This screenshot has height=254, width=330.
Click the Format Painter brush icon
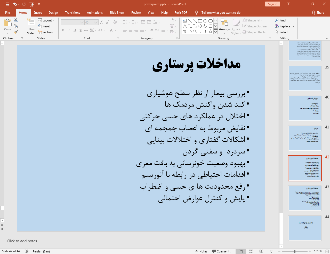(x=16, y=32)
